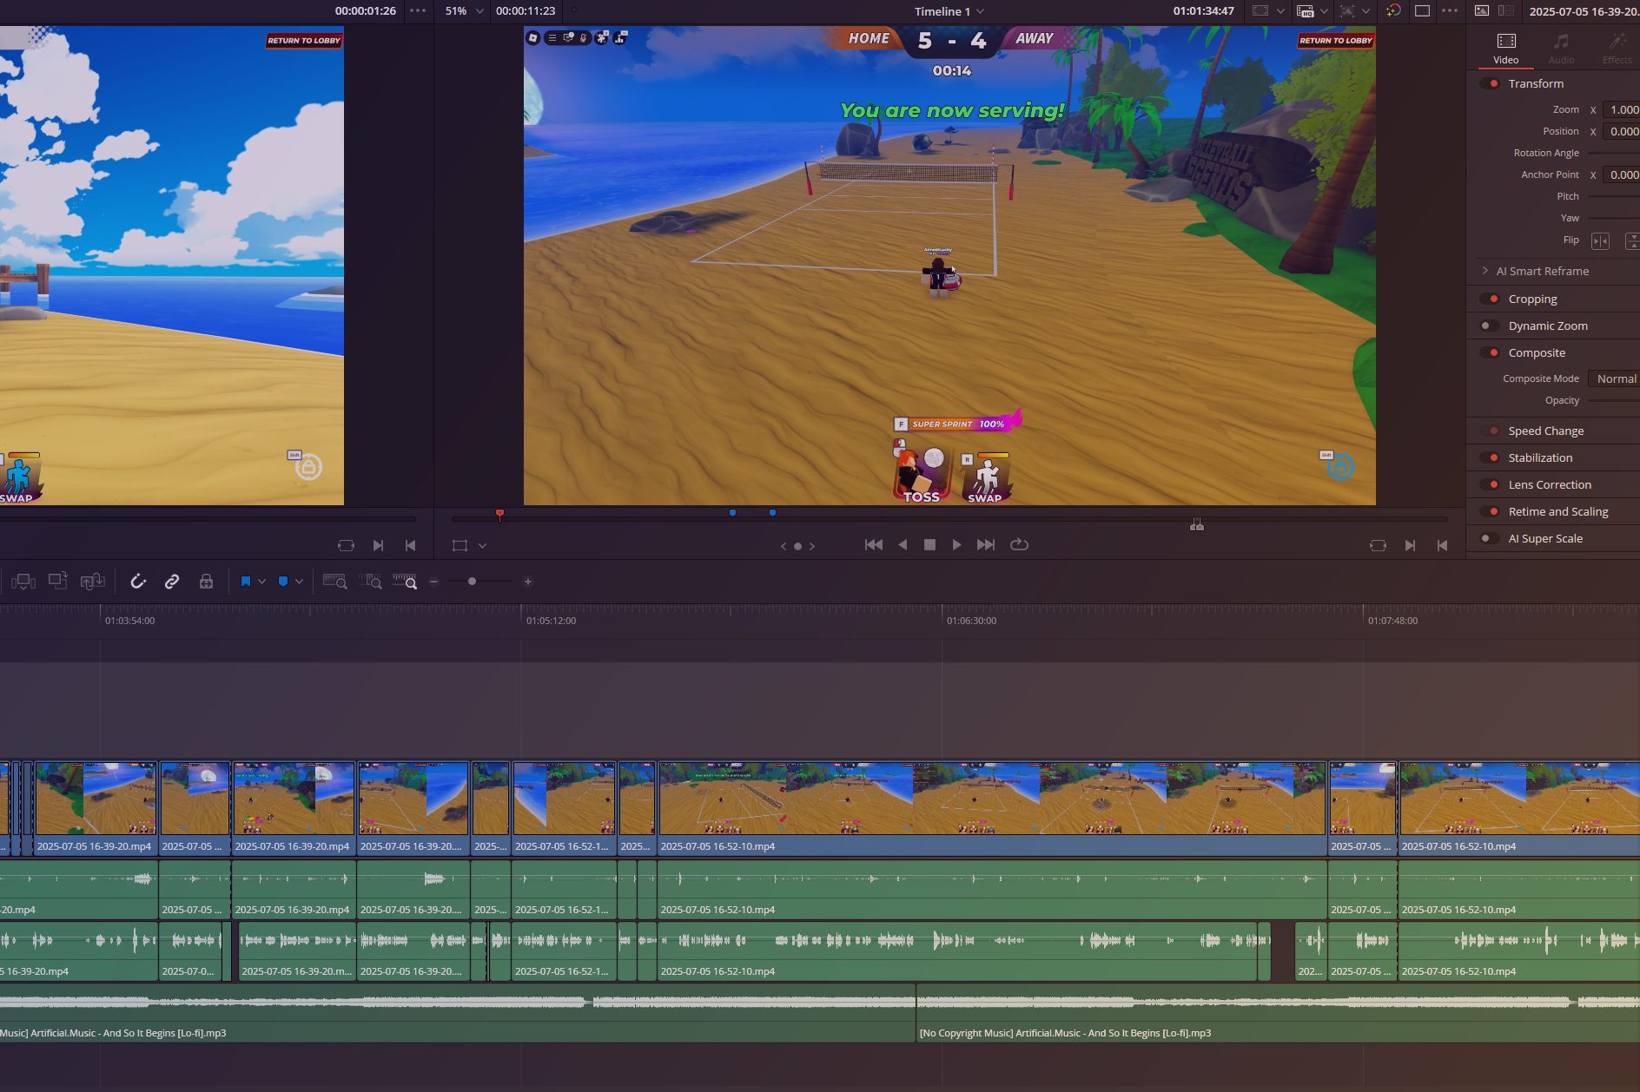Viewport: 1640px width, 1092px height.
Task: Open marker color dropdown arrow
Action: pyautogui.click(x=299, y=582)
